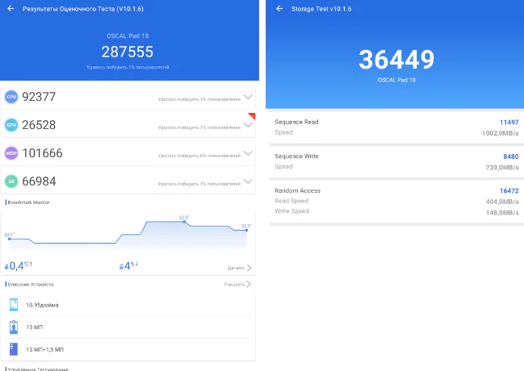Image resolution: width=524 pixels, height=371 pixels.
Task: Tap the battery drain icon
Action: tap(121, 267)
